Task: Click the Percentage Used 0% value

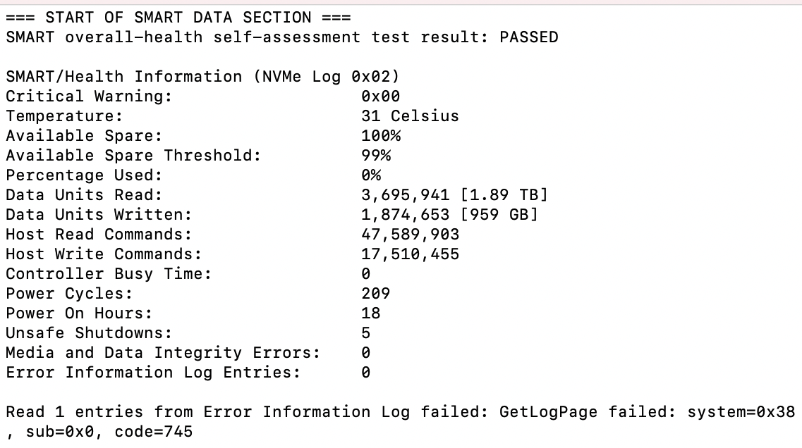Action: tap(371, 175)
